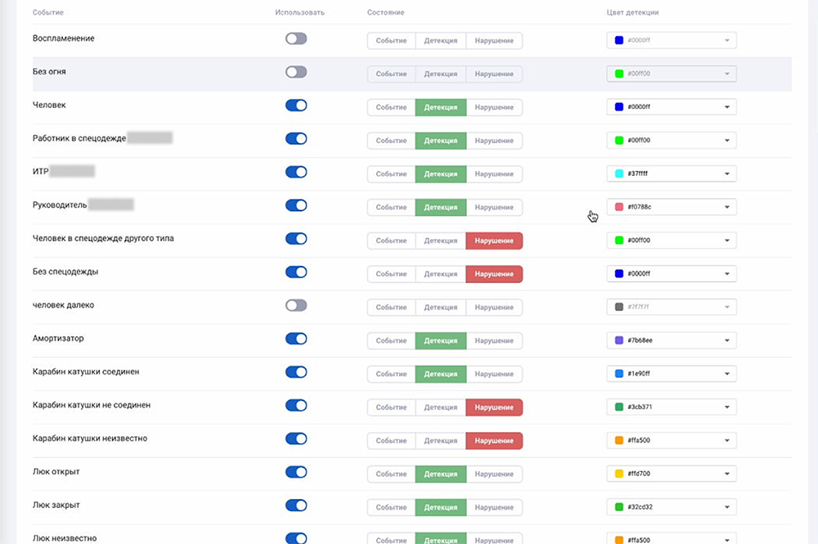This screenshot has width=818, height=544.
Task: Set Карабин катушки соединен to Нарушение
Action: tap(494, 374)
